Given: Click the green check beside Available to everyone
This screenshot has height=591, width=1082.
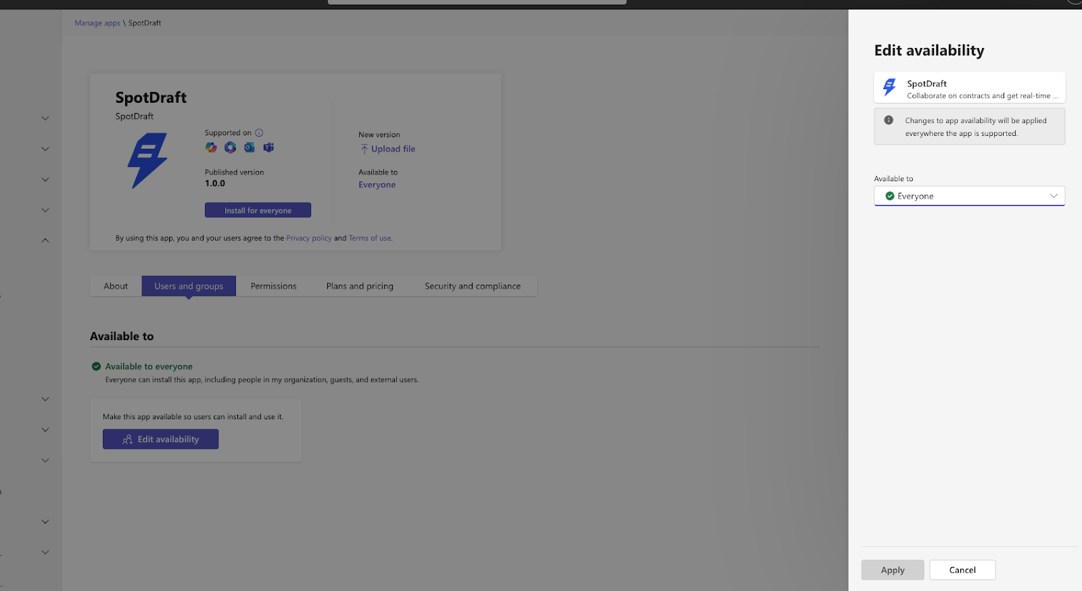Looking at the screenshot, I should [x=96, y=367].
